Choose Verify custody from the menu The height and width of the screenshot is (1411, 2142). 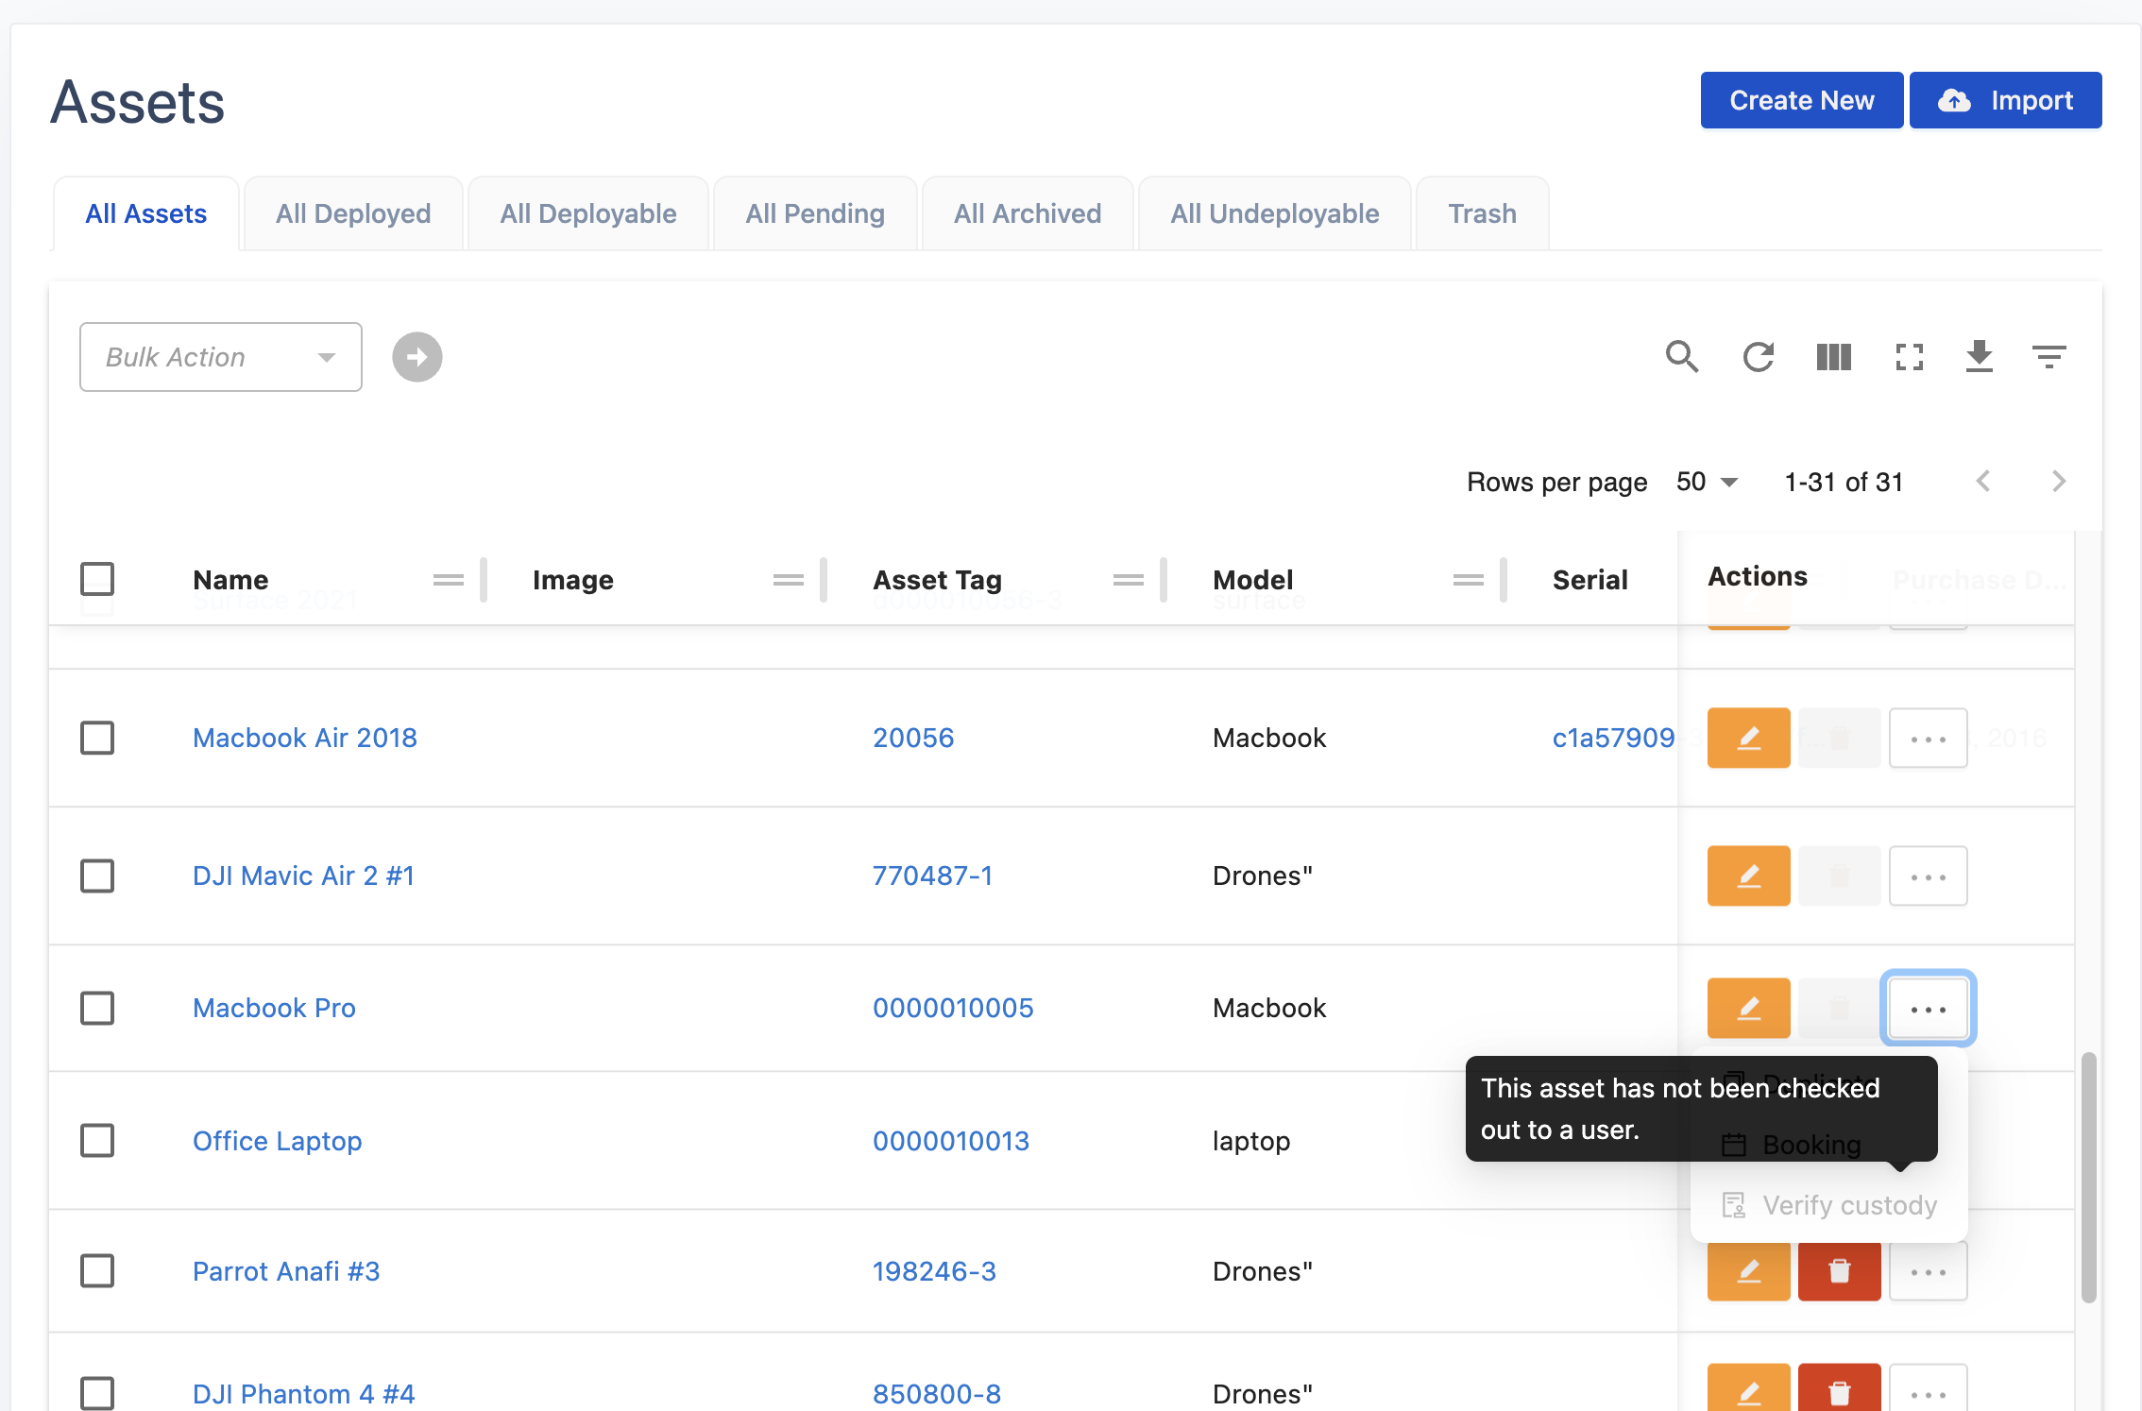click(1848, 1205)
